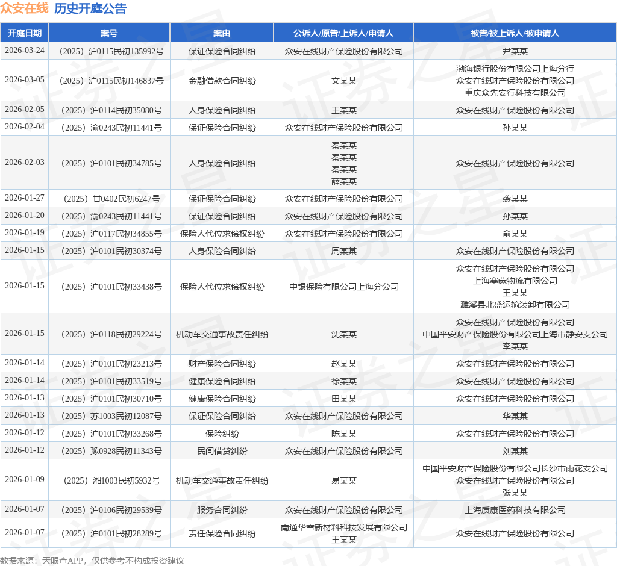Click the date 2026-02-05

click(24, 110)
